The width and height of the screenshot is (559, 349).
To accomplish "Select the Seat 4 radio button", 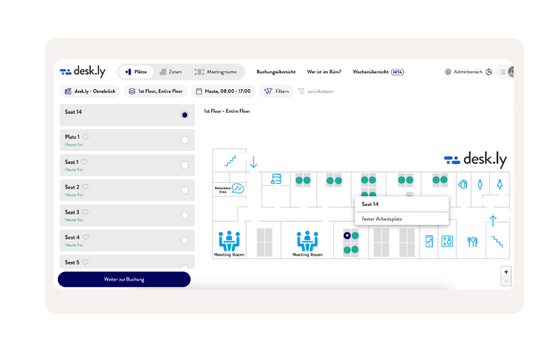I will (184, 240).
